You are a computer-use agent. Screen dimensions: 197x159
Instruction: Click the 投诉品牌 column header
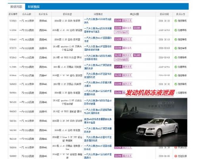27,14
